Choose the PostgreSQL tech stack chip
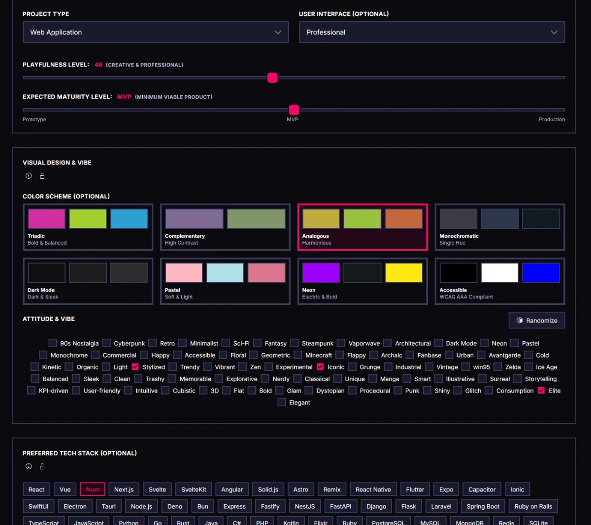This screenshot has height=525, width=591. tap(388, 522)
